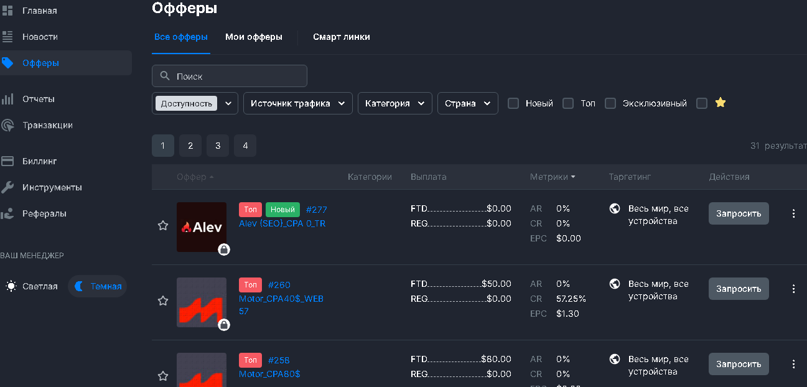The width and height of the screenshot is (807, 387).
Task: Open the Referrals (Рефералы) sidebar icon
Action: pos(8,213)
